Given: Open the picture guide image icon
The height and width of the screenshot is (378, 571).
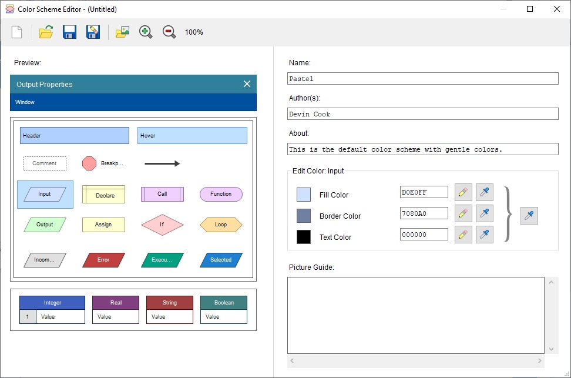Looking at the screenshot, I should tap(122, 32).
